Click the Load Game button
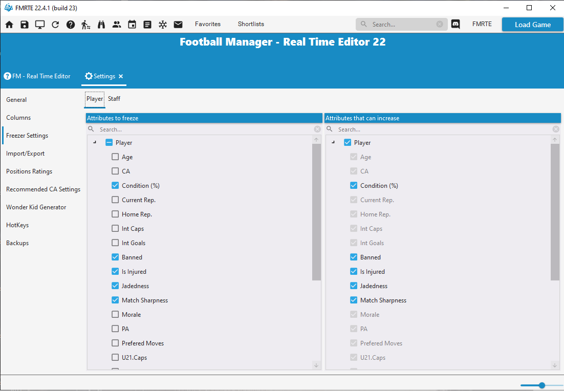564x392 pixels. (533, 25)
